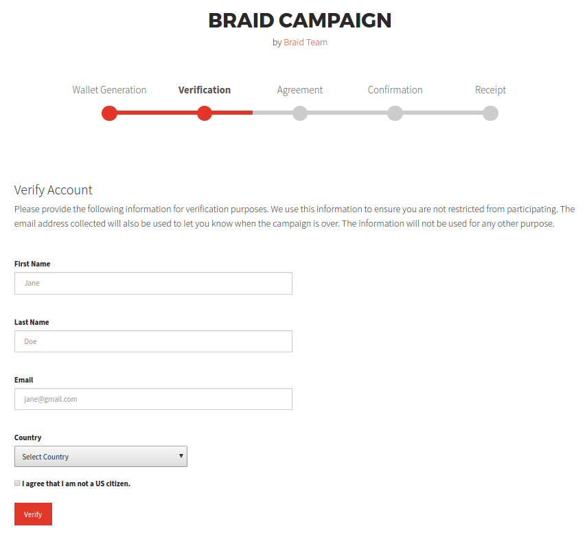Click the Agreement step circle

point(300,113)
